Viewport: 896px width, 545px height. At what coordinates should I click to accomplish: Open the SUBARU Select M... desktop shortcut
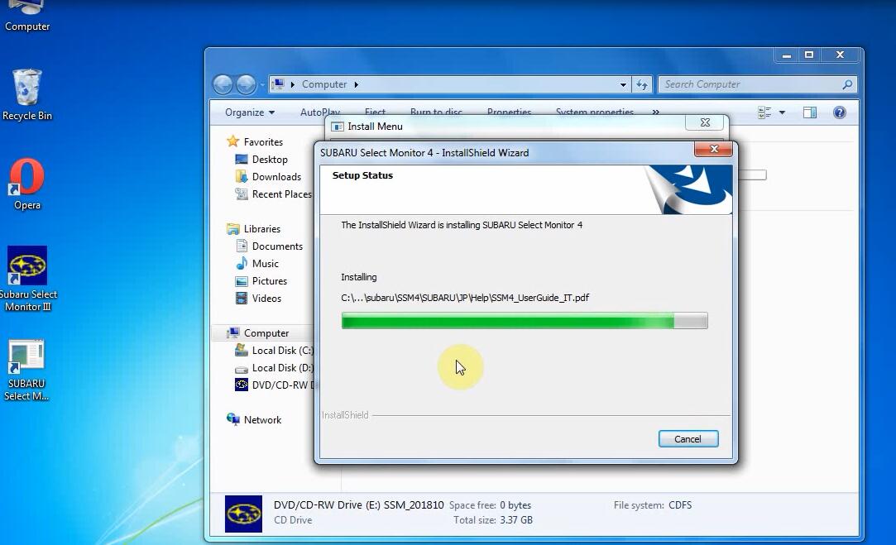click(26, 371)
